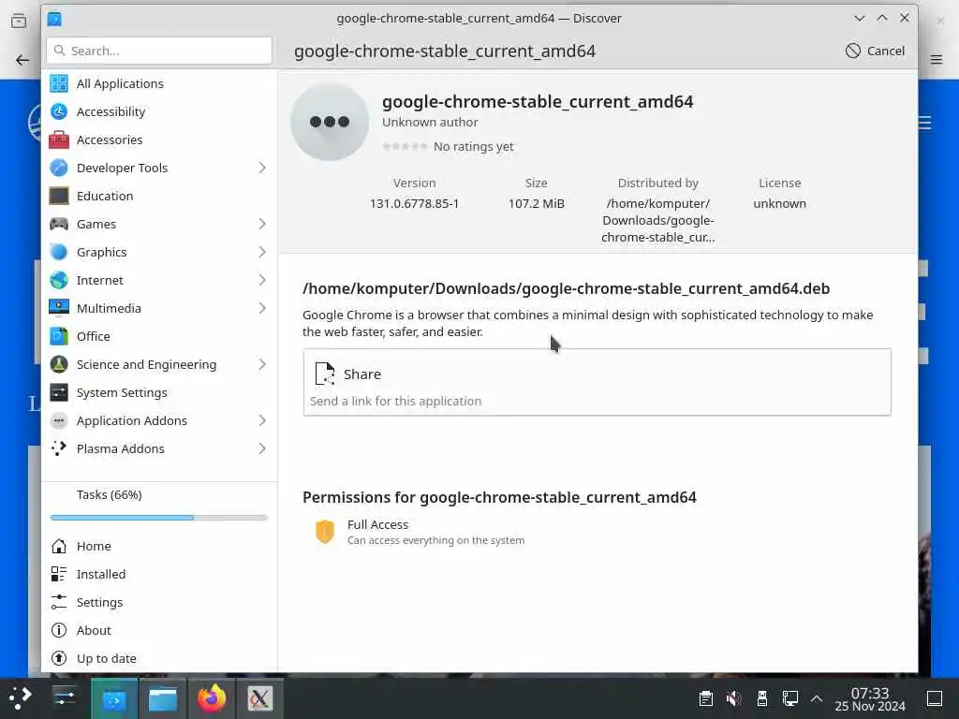The width and height of the screenshot is (959, 719).
Task: Select the Accessibility category icon
Action: point(59,111)
